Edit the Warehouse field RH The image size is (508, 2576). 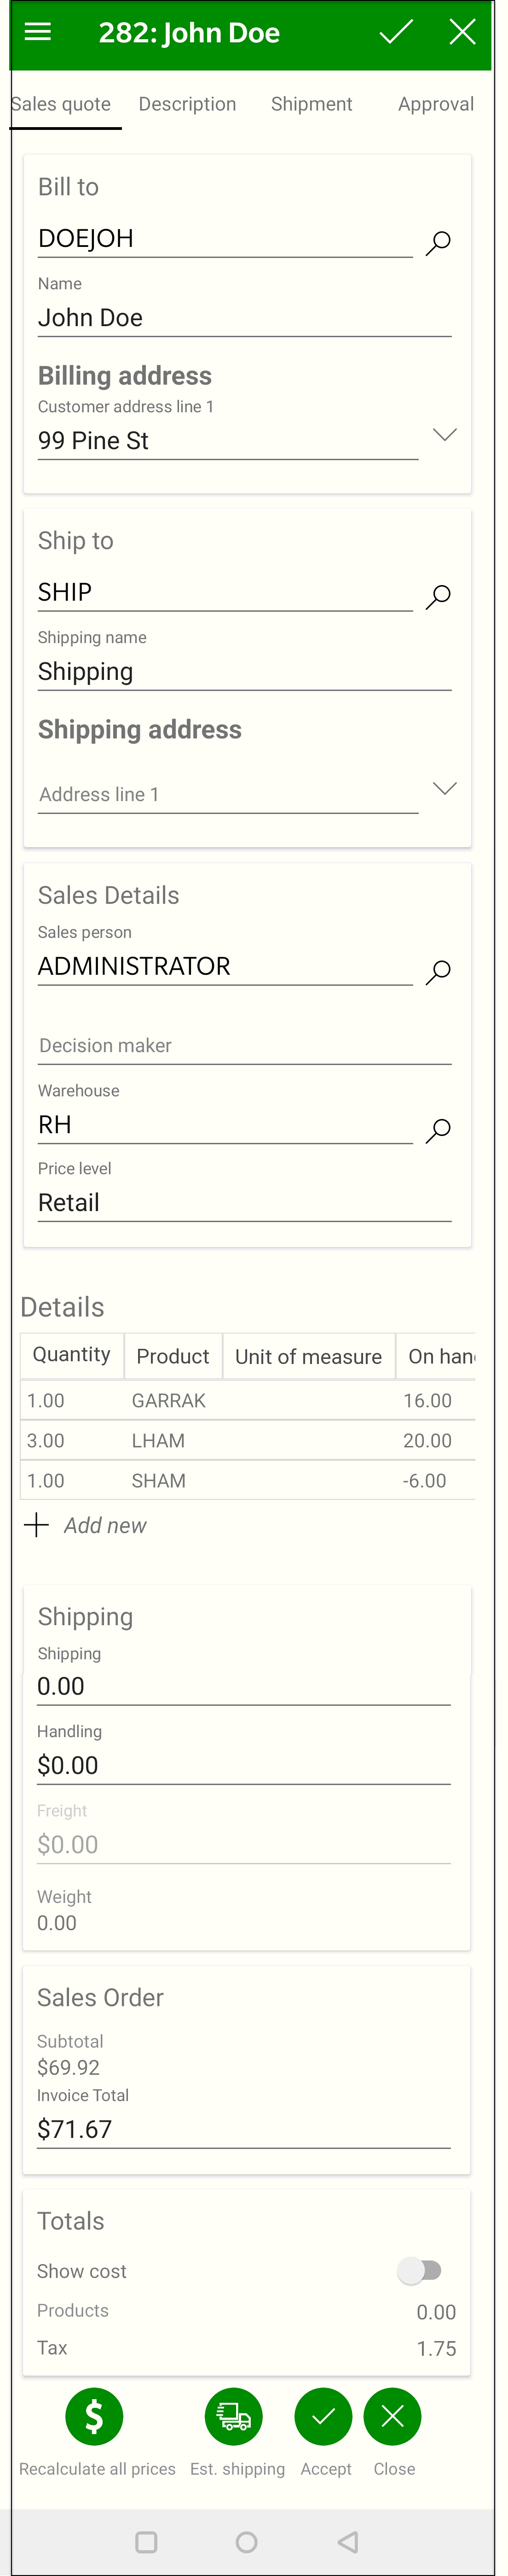pyautogui.click(x=225, y=1125)
